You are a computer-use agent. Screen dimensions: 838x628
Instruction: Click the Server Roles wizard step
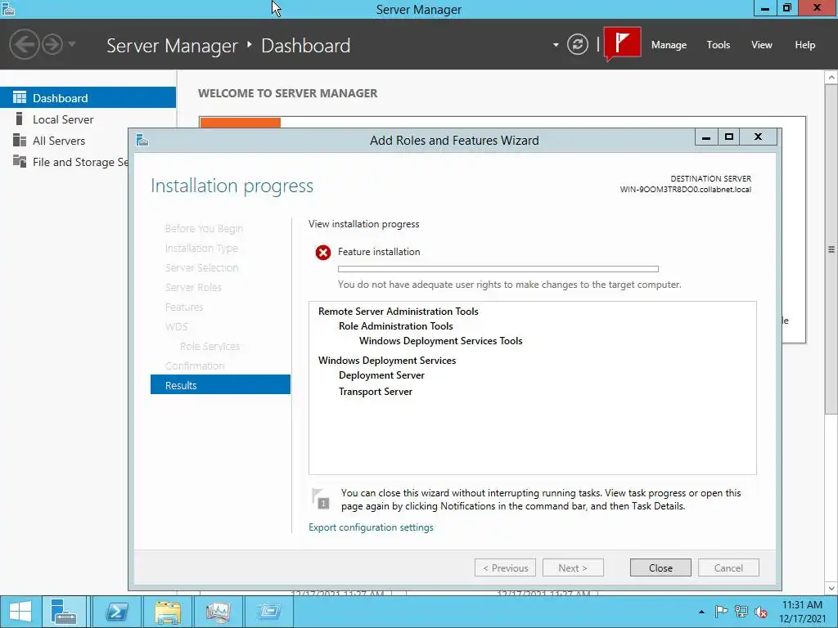point(193,287)
